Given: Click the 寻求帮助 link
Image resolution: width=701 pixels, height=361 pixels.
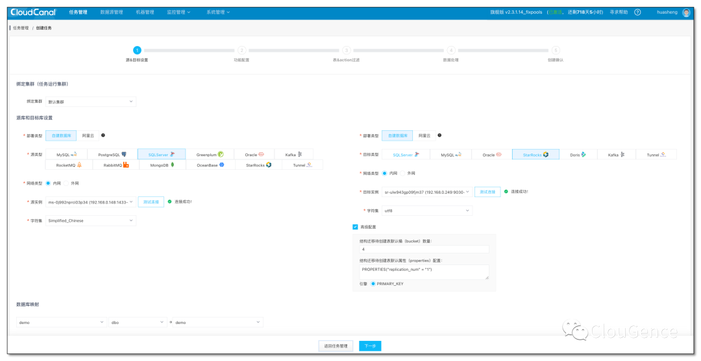Looking at the screenshot, I should [x=619, y=12].
